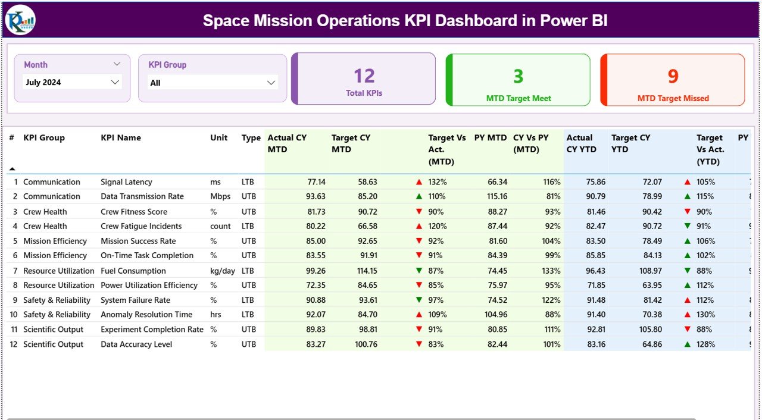Click the 9 MTD Target Missed card

pyautogui.click(x=672, y=79)
